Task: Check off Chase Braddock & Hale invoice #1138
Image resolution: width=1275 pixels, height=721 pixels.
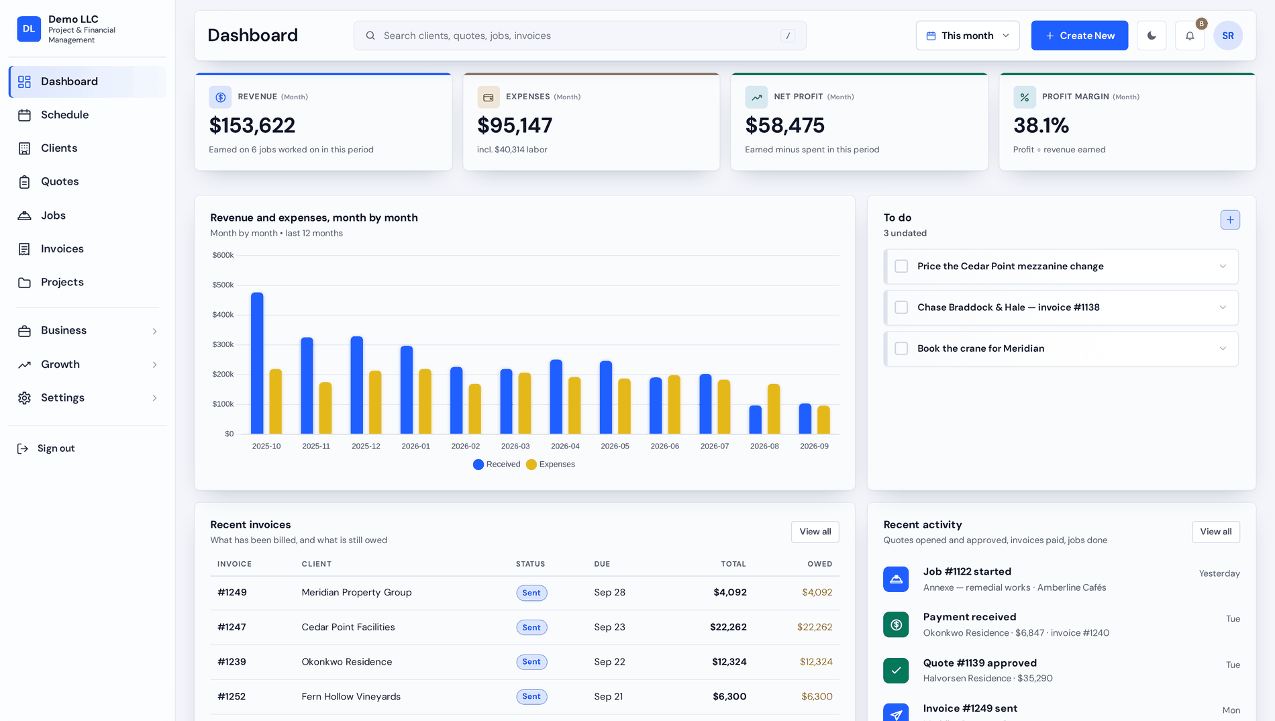Action: (901, 307)
